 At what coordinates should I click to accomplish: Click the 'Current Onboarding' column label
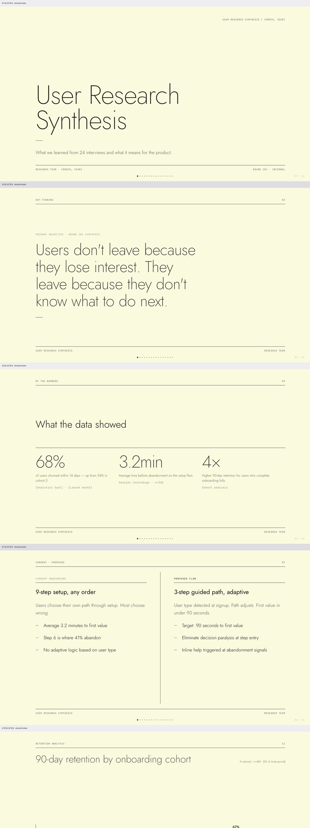click(51, 579)
